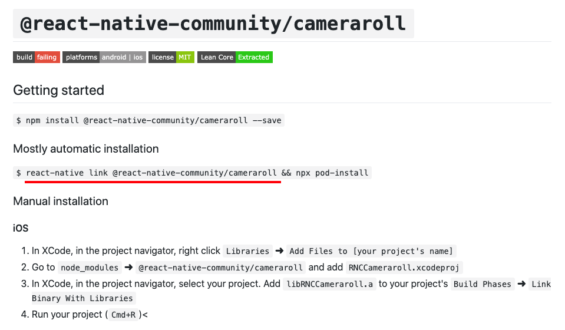This screenshot has width=565, height=330.
Task: Click the RNCCameraroll.xcodeproj code label
Action: pyautogui.click(x=404, y=268)
